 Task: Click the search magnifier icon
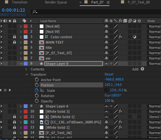35,12
